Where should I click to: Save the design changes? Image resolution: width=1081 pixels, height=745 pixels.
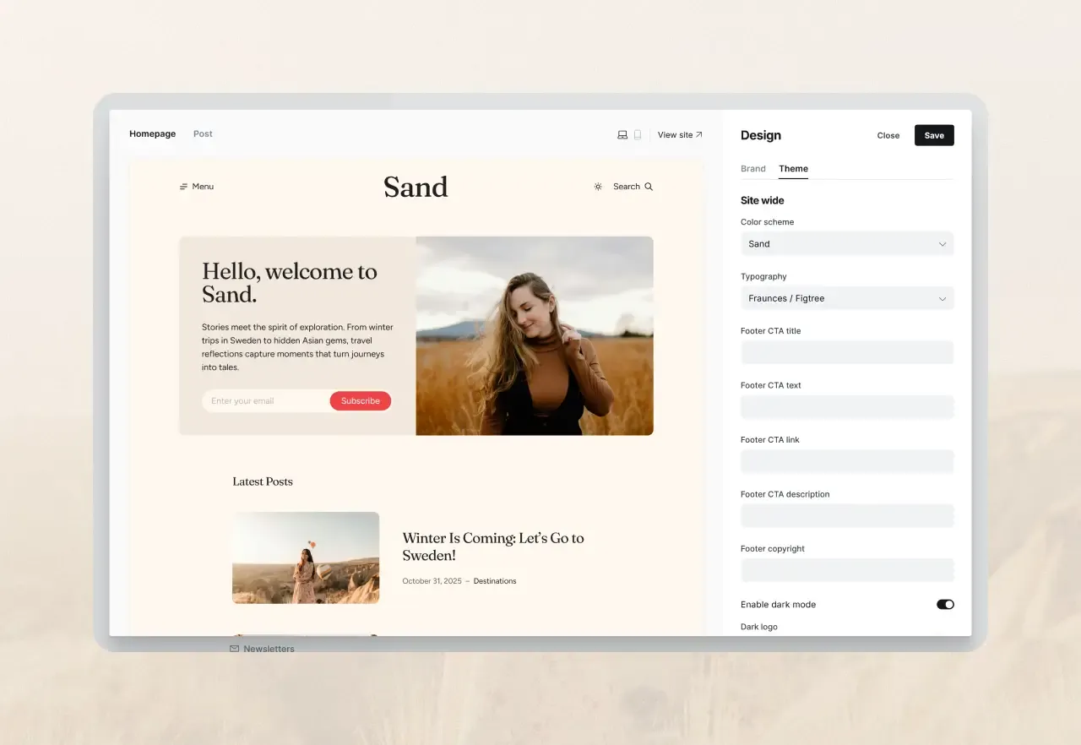pyautogui.click(x=933, y=135)
